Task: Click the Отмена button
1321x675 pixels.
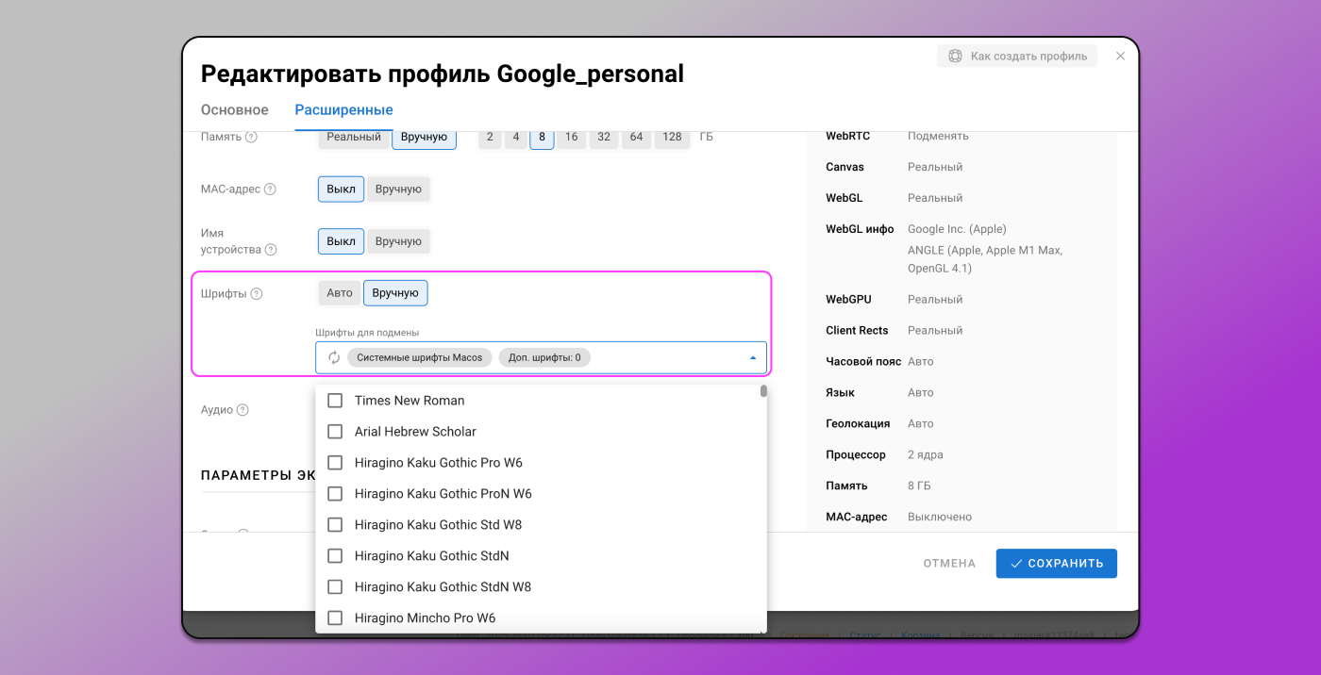Action: point(949,564)
